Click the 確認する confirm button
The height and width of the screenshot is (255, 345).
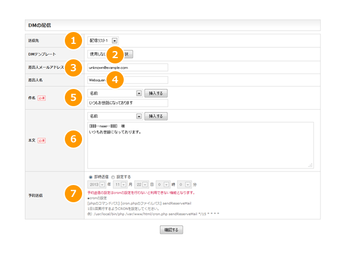(171, 230)
